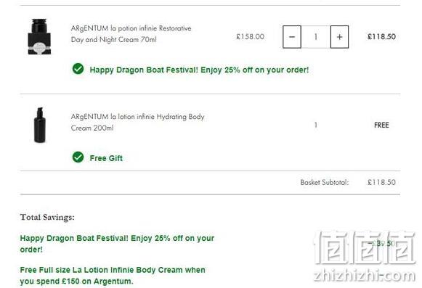Click the Free Gift label

[x=106, y=158]
